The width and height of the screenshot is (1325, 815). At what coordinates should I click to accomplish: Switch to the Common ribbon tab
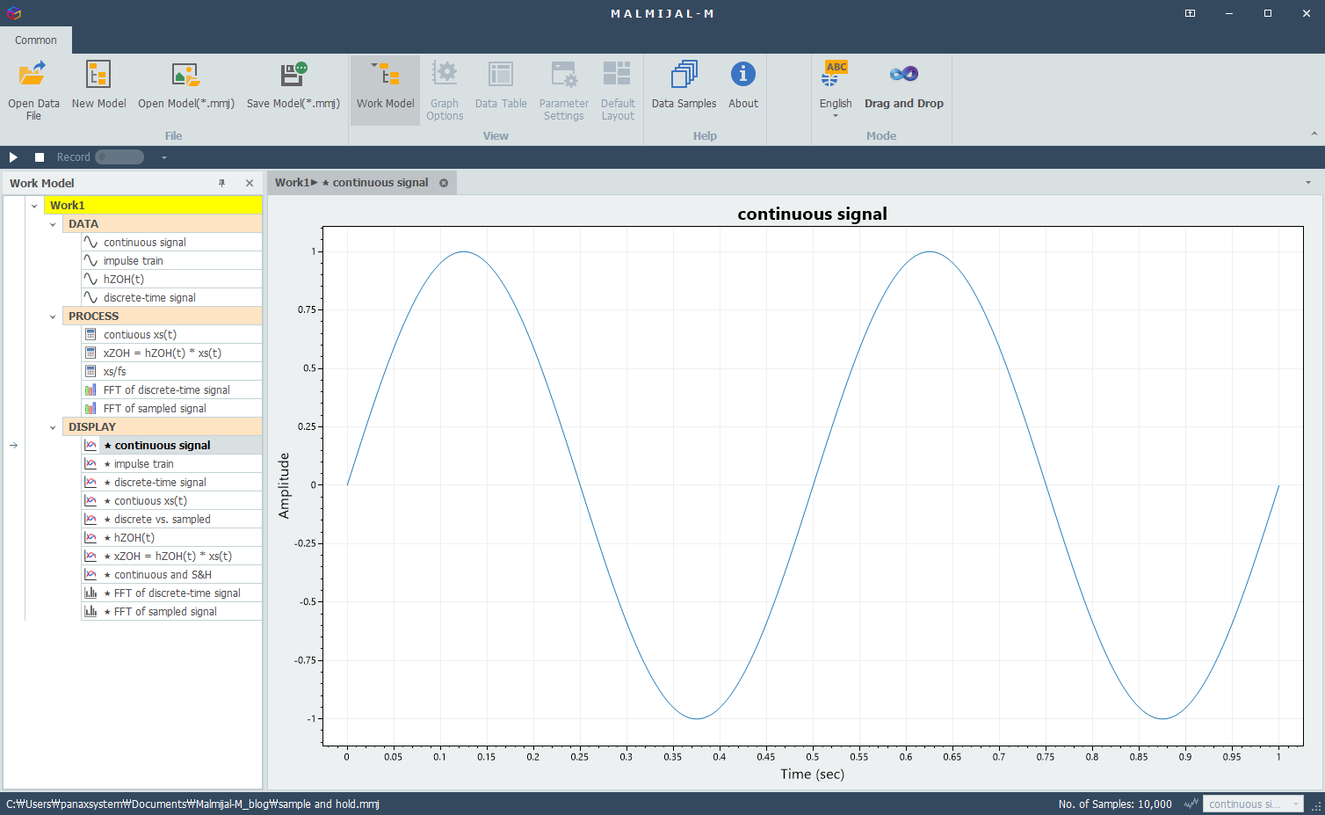pos(36,40)
